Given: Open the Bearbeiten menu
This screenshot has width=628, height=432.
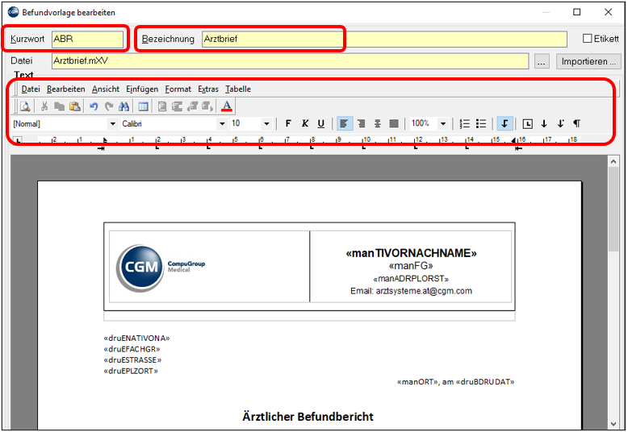Looking at the screenshot, I should click(65, 89).
